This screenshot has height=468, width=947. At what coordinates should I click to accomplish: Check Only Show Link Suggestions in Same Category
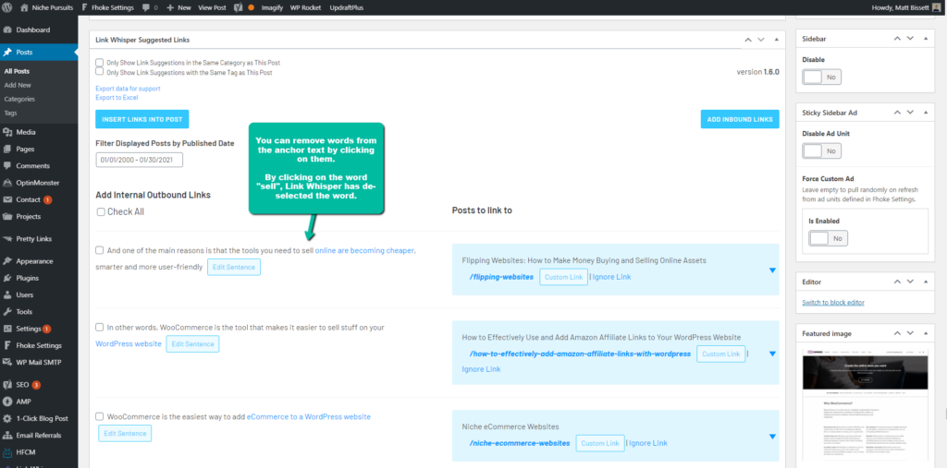tap(100, 62)
